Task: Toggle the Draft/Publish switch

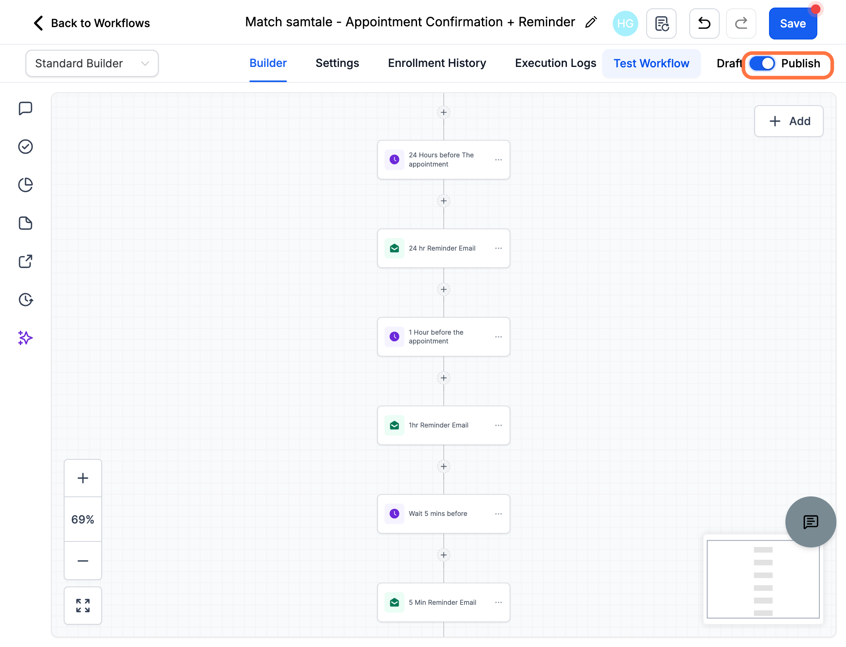Action: pos(762,63)
